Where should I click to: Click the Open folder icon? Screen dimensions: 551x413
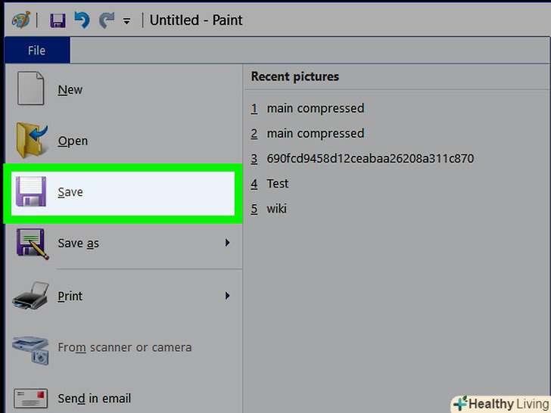pos(31,140)
